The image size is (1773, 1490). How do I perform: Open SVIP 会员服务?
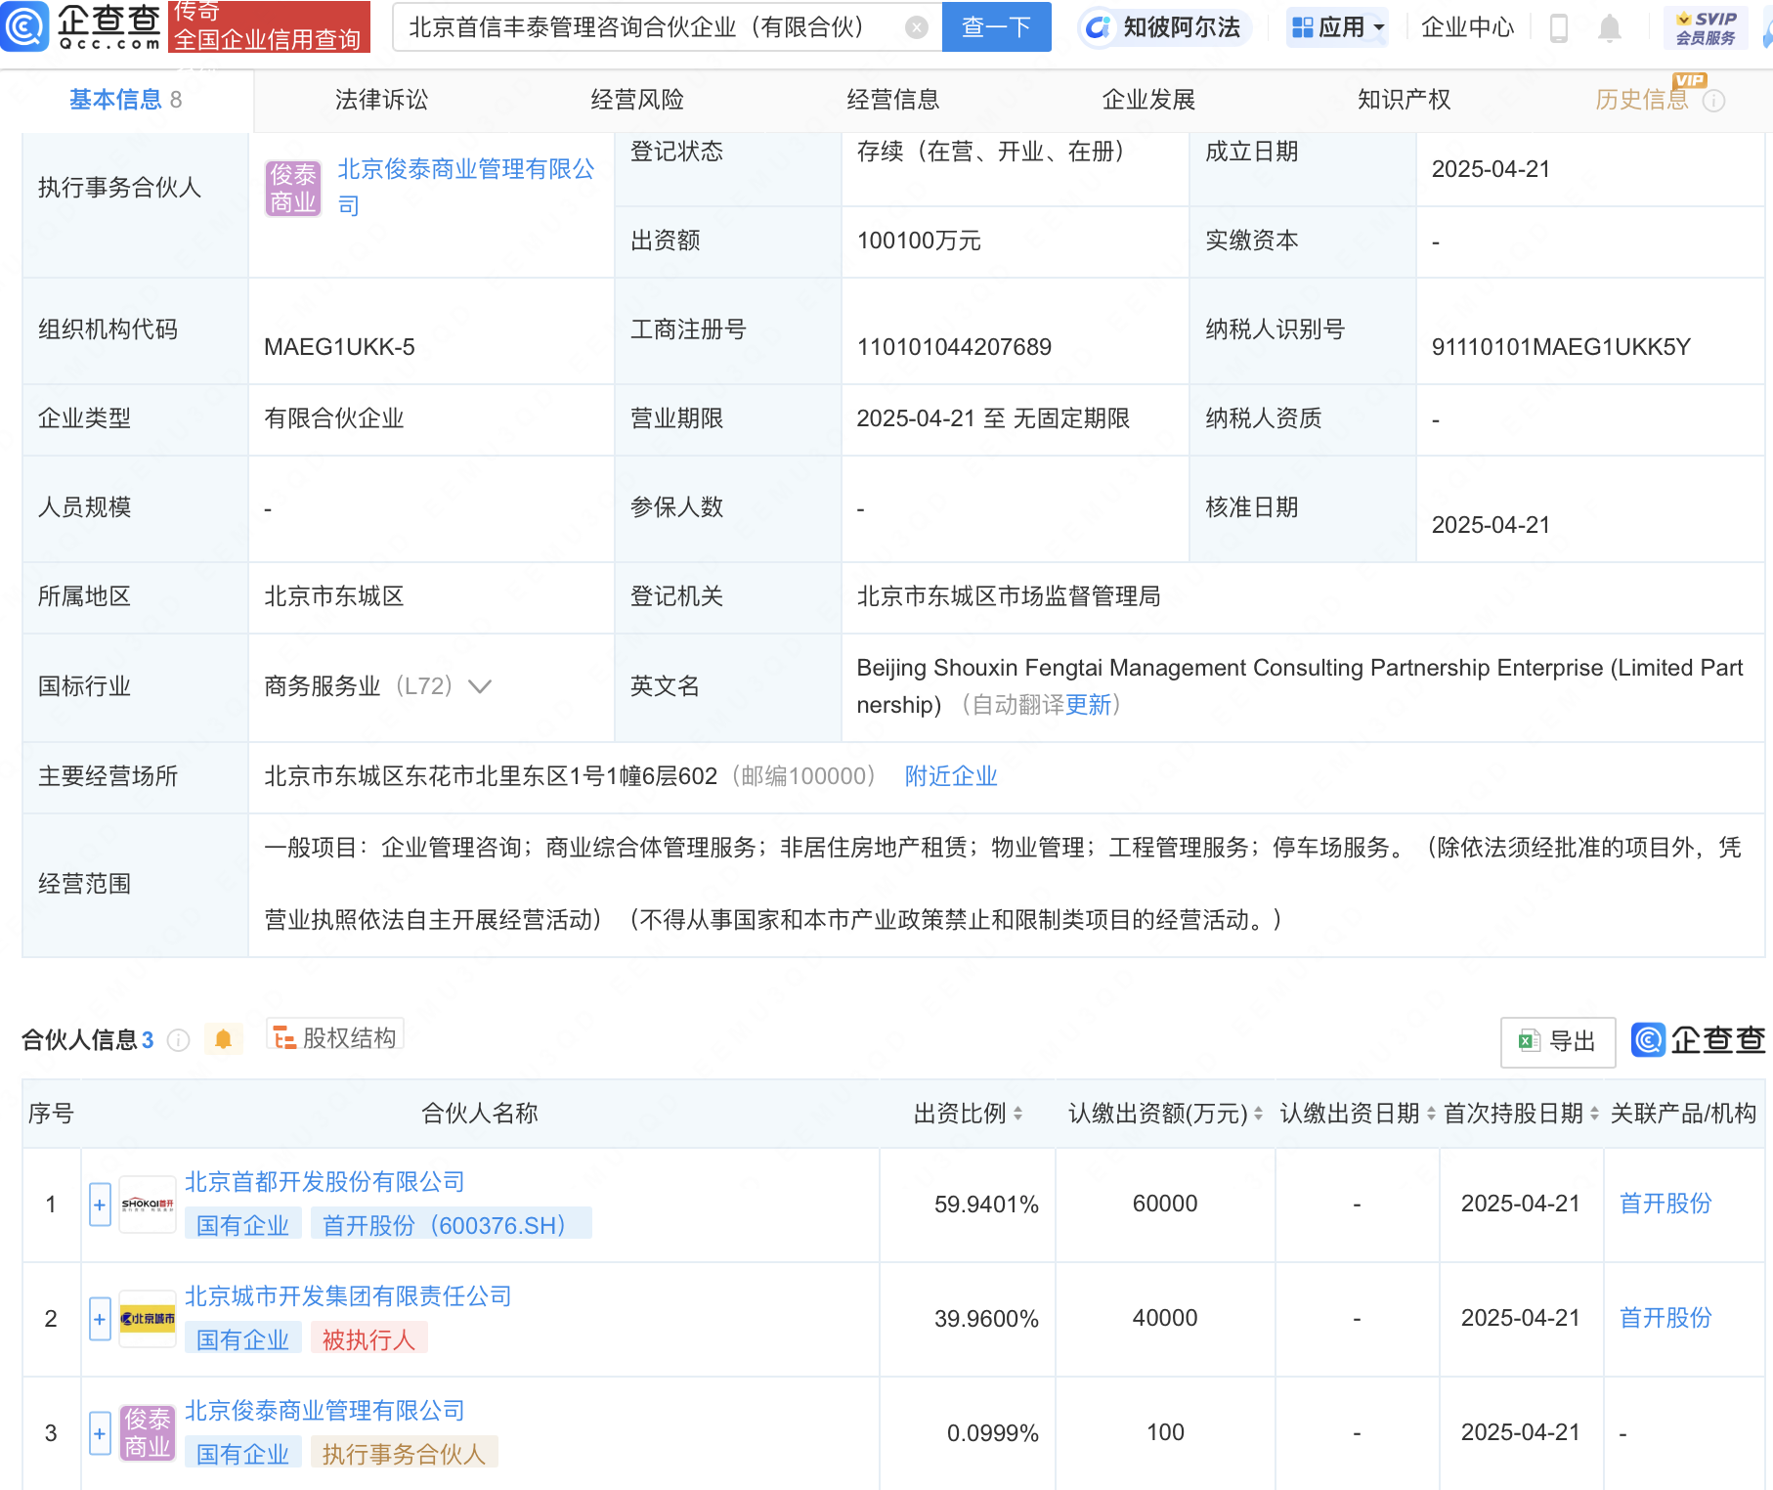1706,27
